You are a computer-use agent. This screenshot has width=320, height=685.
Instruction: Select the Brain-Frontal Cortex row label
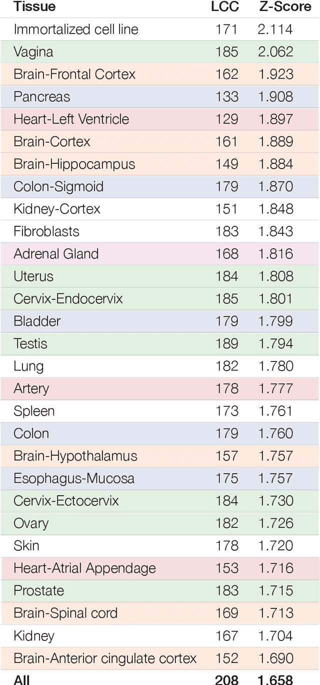74,75
